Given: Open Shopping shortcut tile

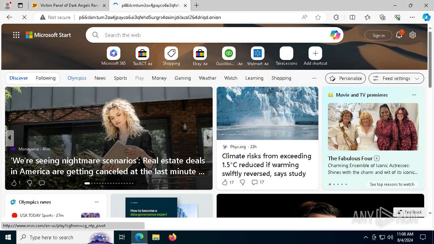Looking at the screenshot, I should pos(171,56).
